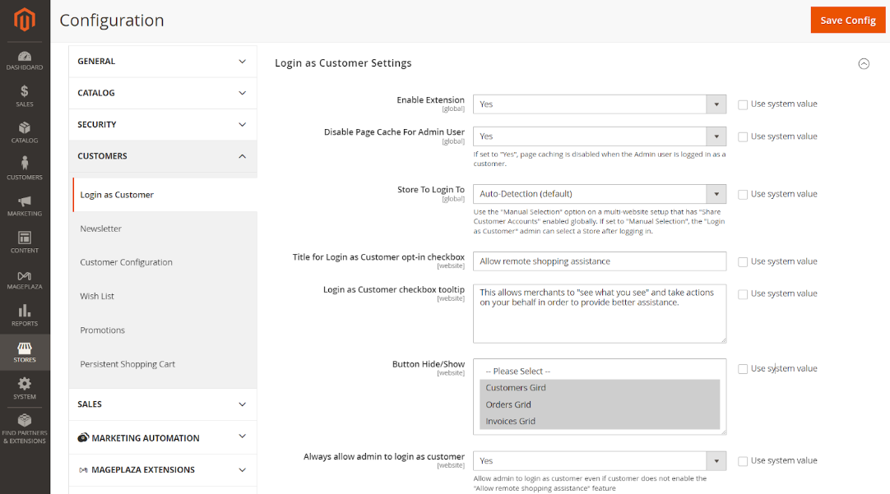The image size is (890, 494).
Task: Click the opt-in checkbox title text field
Action: 599,261
